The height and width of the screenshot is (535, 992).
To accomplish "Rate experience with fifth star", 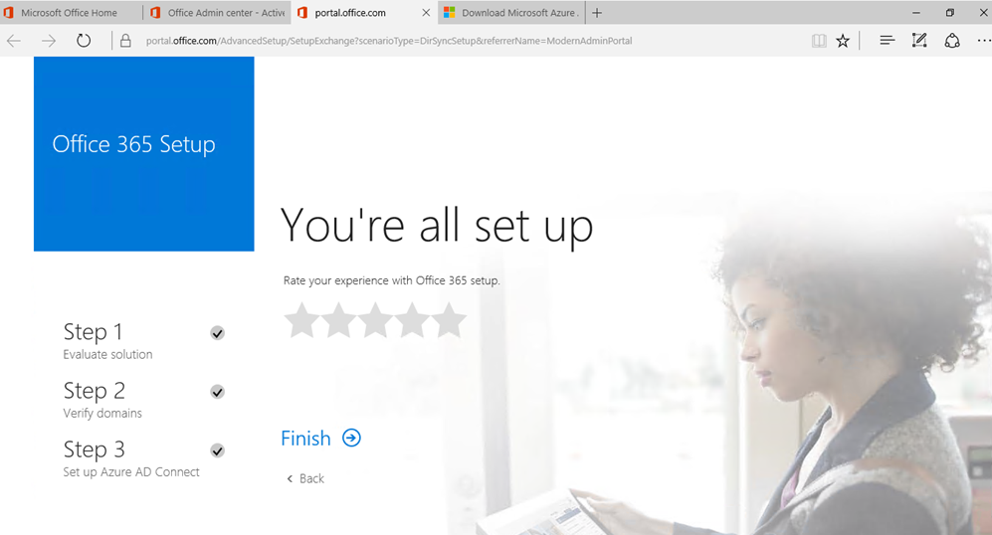I will pyautogui.click(x=449, y=320).
